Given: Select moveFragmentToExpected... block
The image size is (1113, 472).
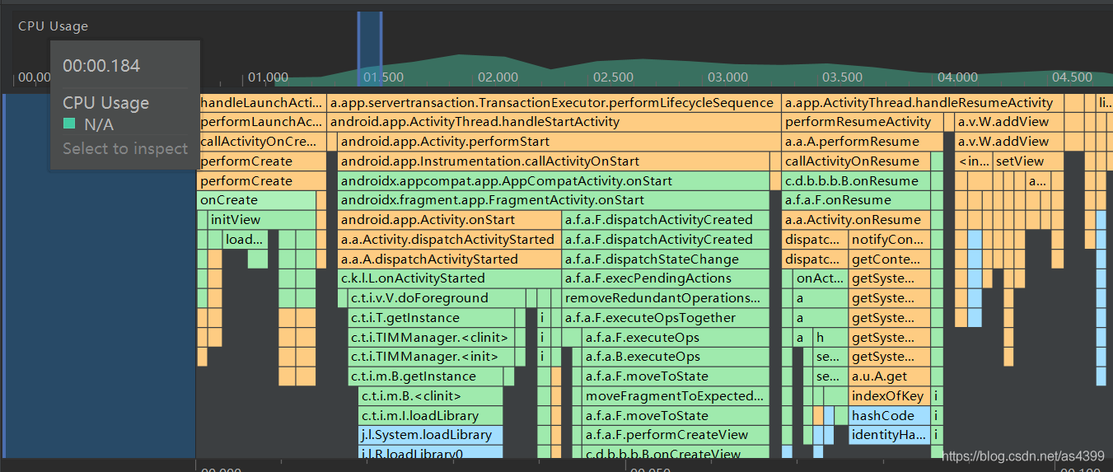Looking at the screenshot, I should (x=676, y=396).
